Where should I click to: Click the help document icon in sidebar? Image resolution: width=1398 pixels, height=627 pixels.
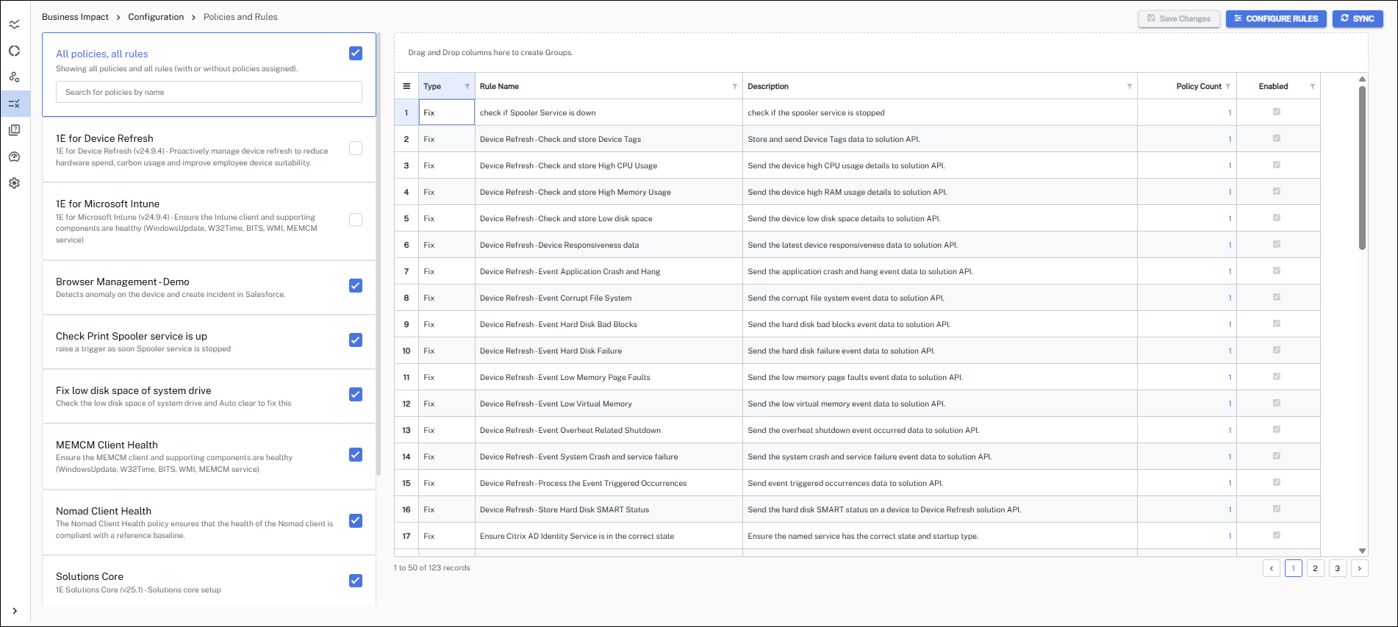coord(14,130)
